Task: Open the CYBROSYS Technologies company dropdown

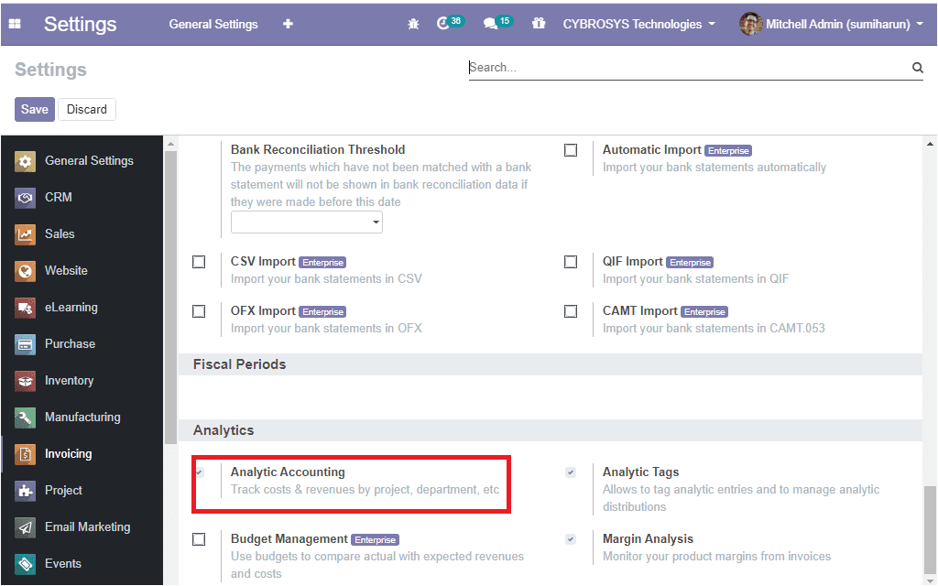Action: click(x=638, y=24)
